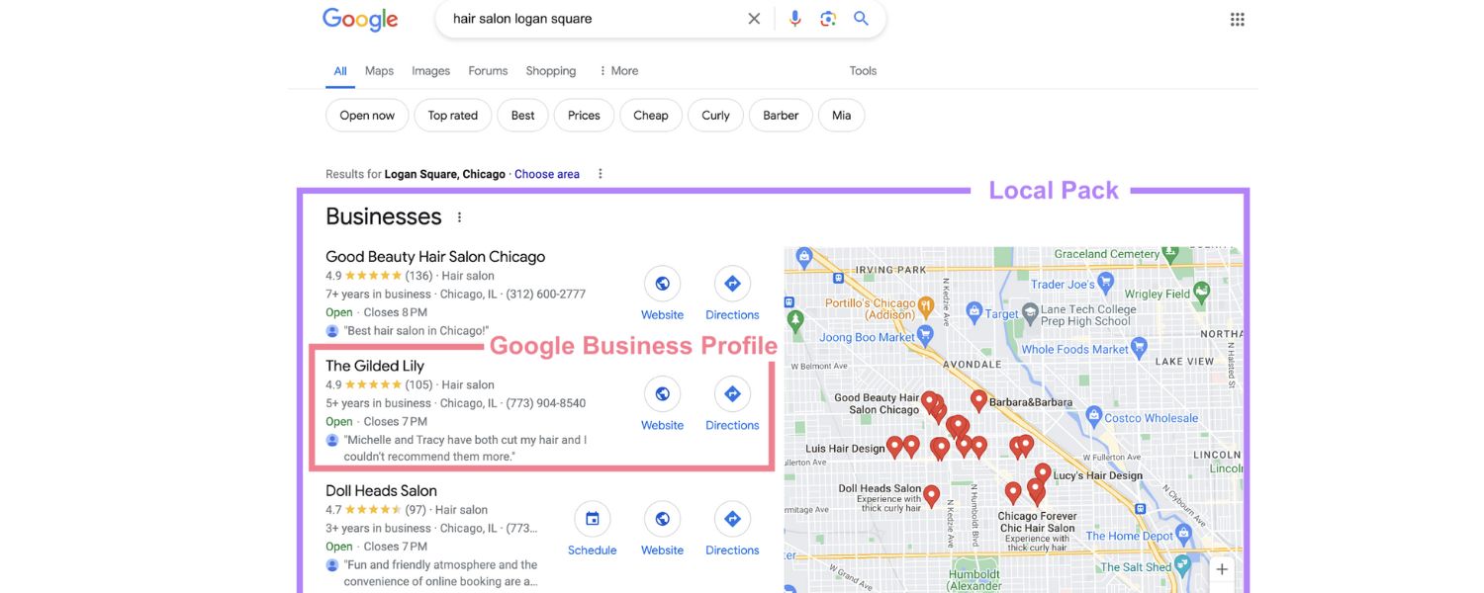
Task: Open the Businesses options three-dot menu
Action: [458, 215]
